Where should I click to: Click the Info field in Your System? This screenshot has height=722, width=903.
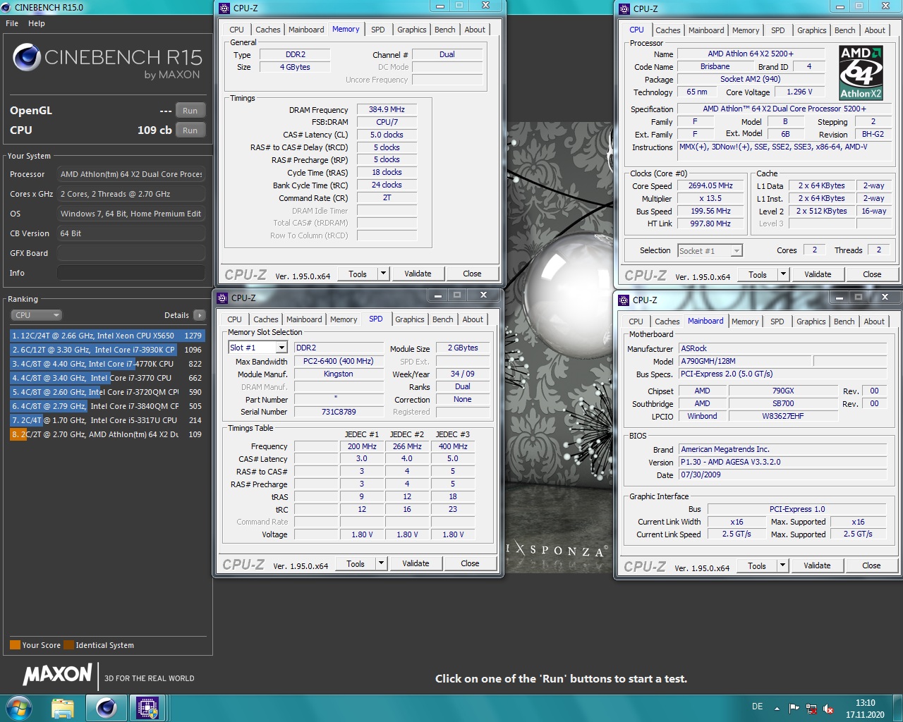click(x=131, y=273)
